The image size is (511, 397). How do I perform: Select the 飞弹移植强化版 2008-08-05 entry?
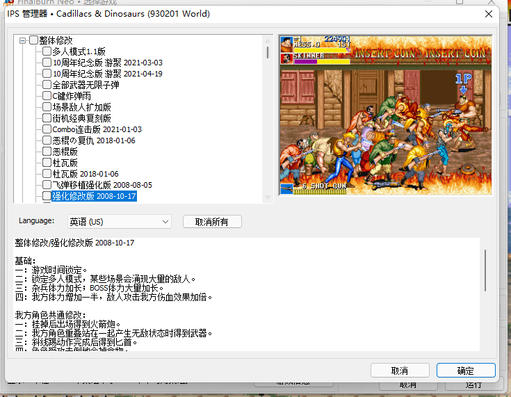coord(102,185)
